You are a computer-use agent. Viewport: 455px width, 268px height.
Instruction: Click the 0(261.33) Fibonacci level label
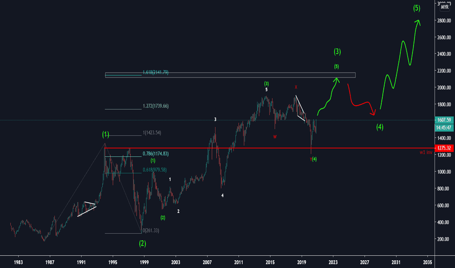pyautogui.click(x=151, y=230)
